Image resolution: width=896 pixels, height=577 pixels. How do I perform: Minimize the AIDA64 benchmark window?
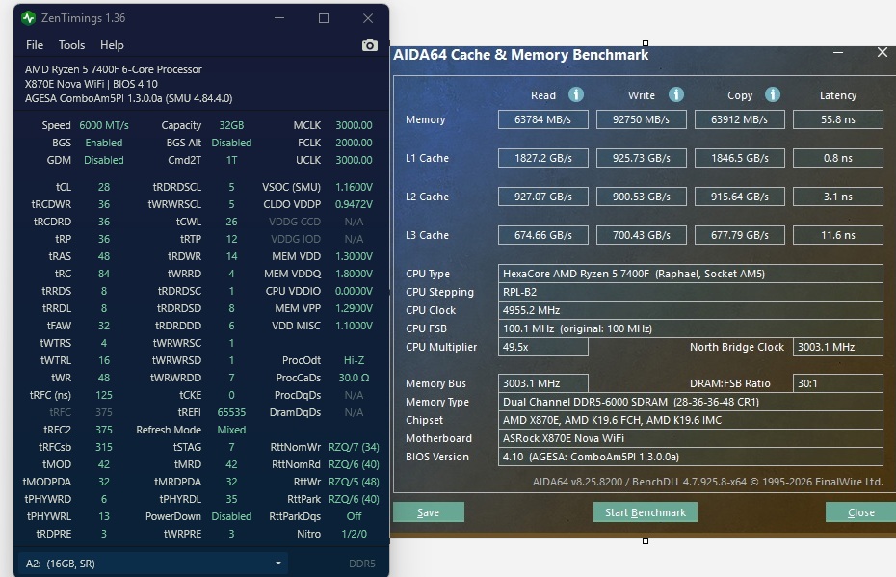[838, 53]
